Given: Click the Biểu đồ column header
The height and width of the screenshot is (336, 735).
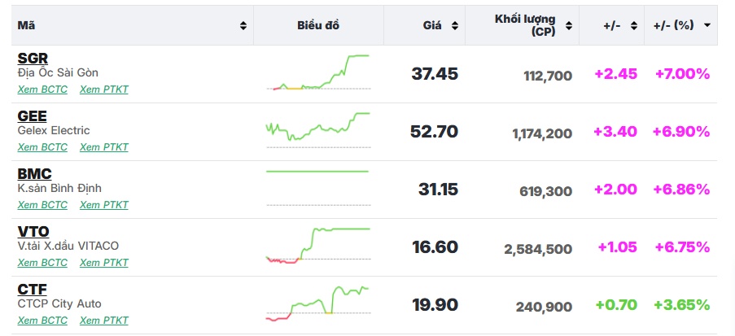Looking at the screenshot, I should 318,25.
